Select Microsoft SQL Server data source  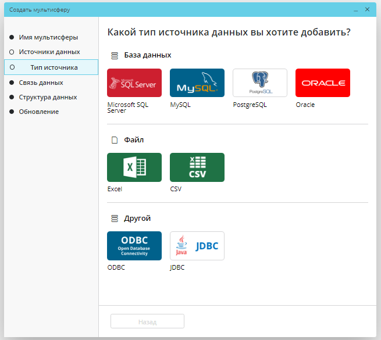coord(134,83)
